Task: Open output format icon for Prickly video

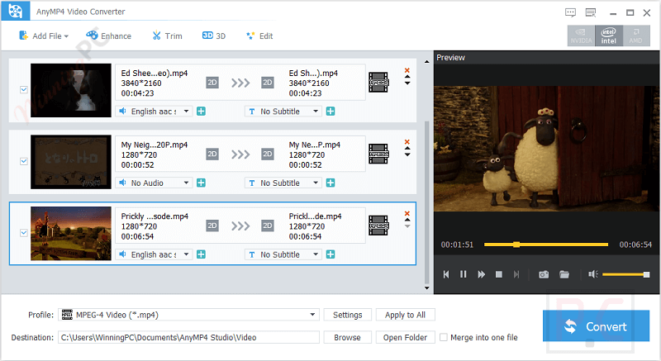Action: [x=378, y=226]
